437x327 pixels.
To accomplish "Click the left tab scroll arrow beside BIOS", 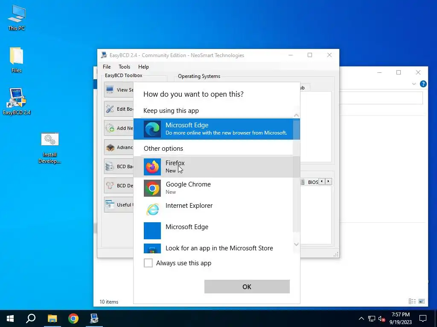I will (x=322, y=181).
